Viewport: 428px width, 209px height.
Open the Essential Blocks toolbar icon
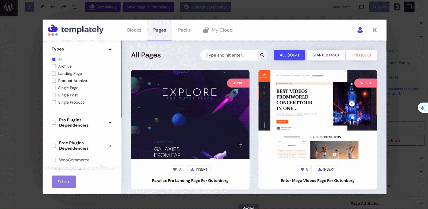[397, 7]
